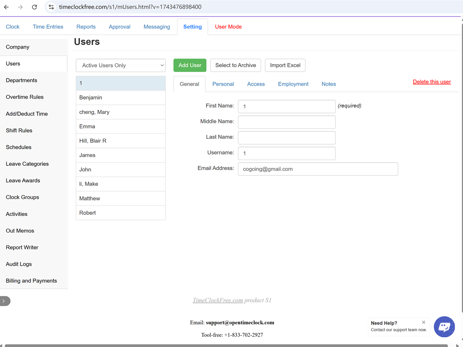
Task: Select "Hill, Blair R" in user list
Action: pos(121,141)
